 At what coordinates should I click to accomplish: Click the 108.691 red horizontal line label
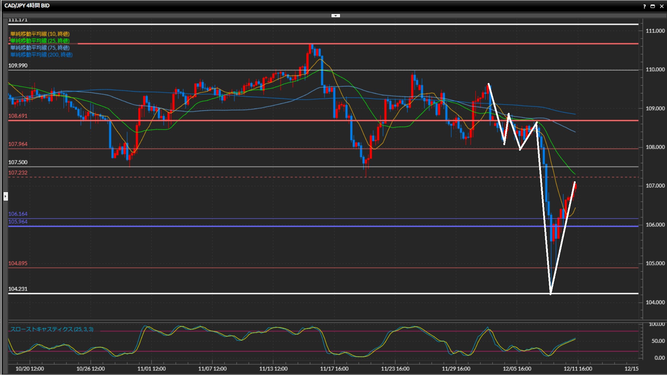(x=18, y=116)
